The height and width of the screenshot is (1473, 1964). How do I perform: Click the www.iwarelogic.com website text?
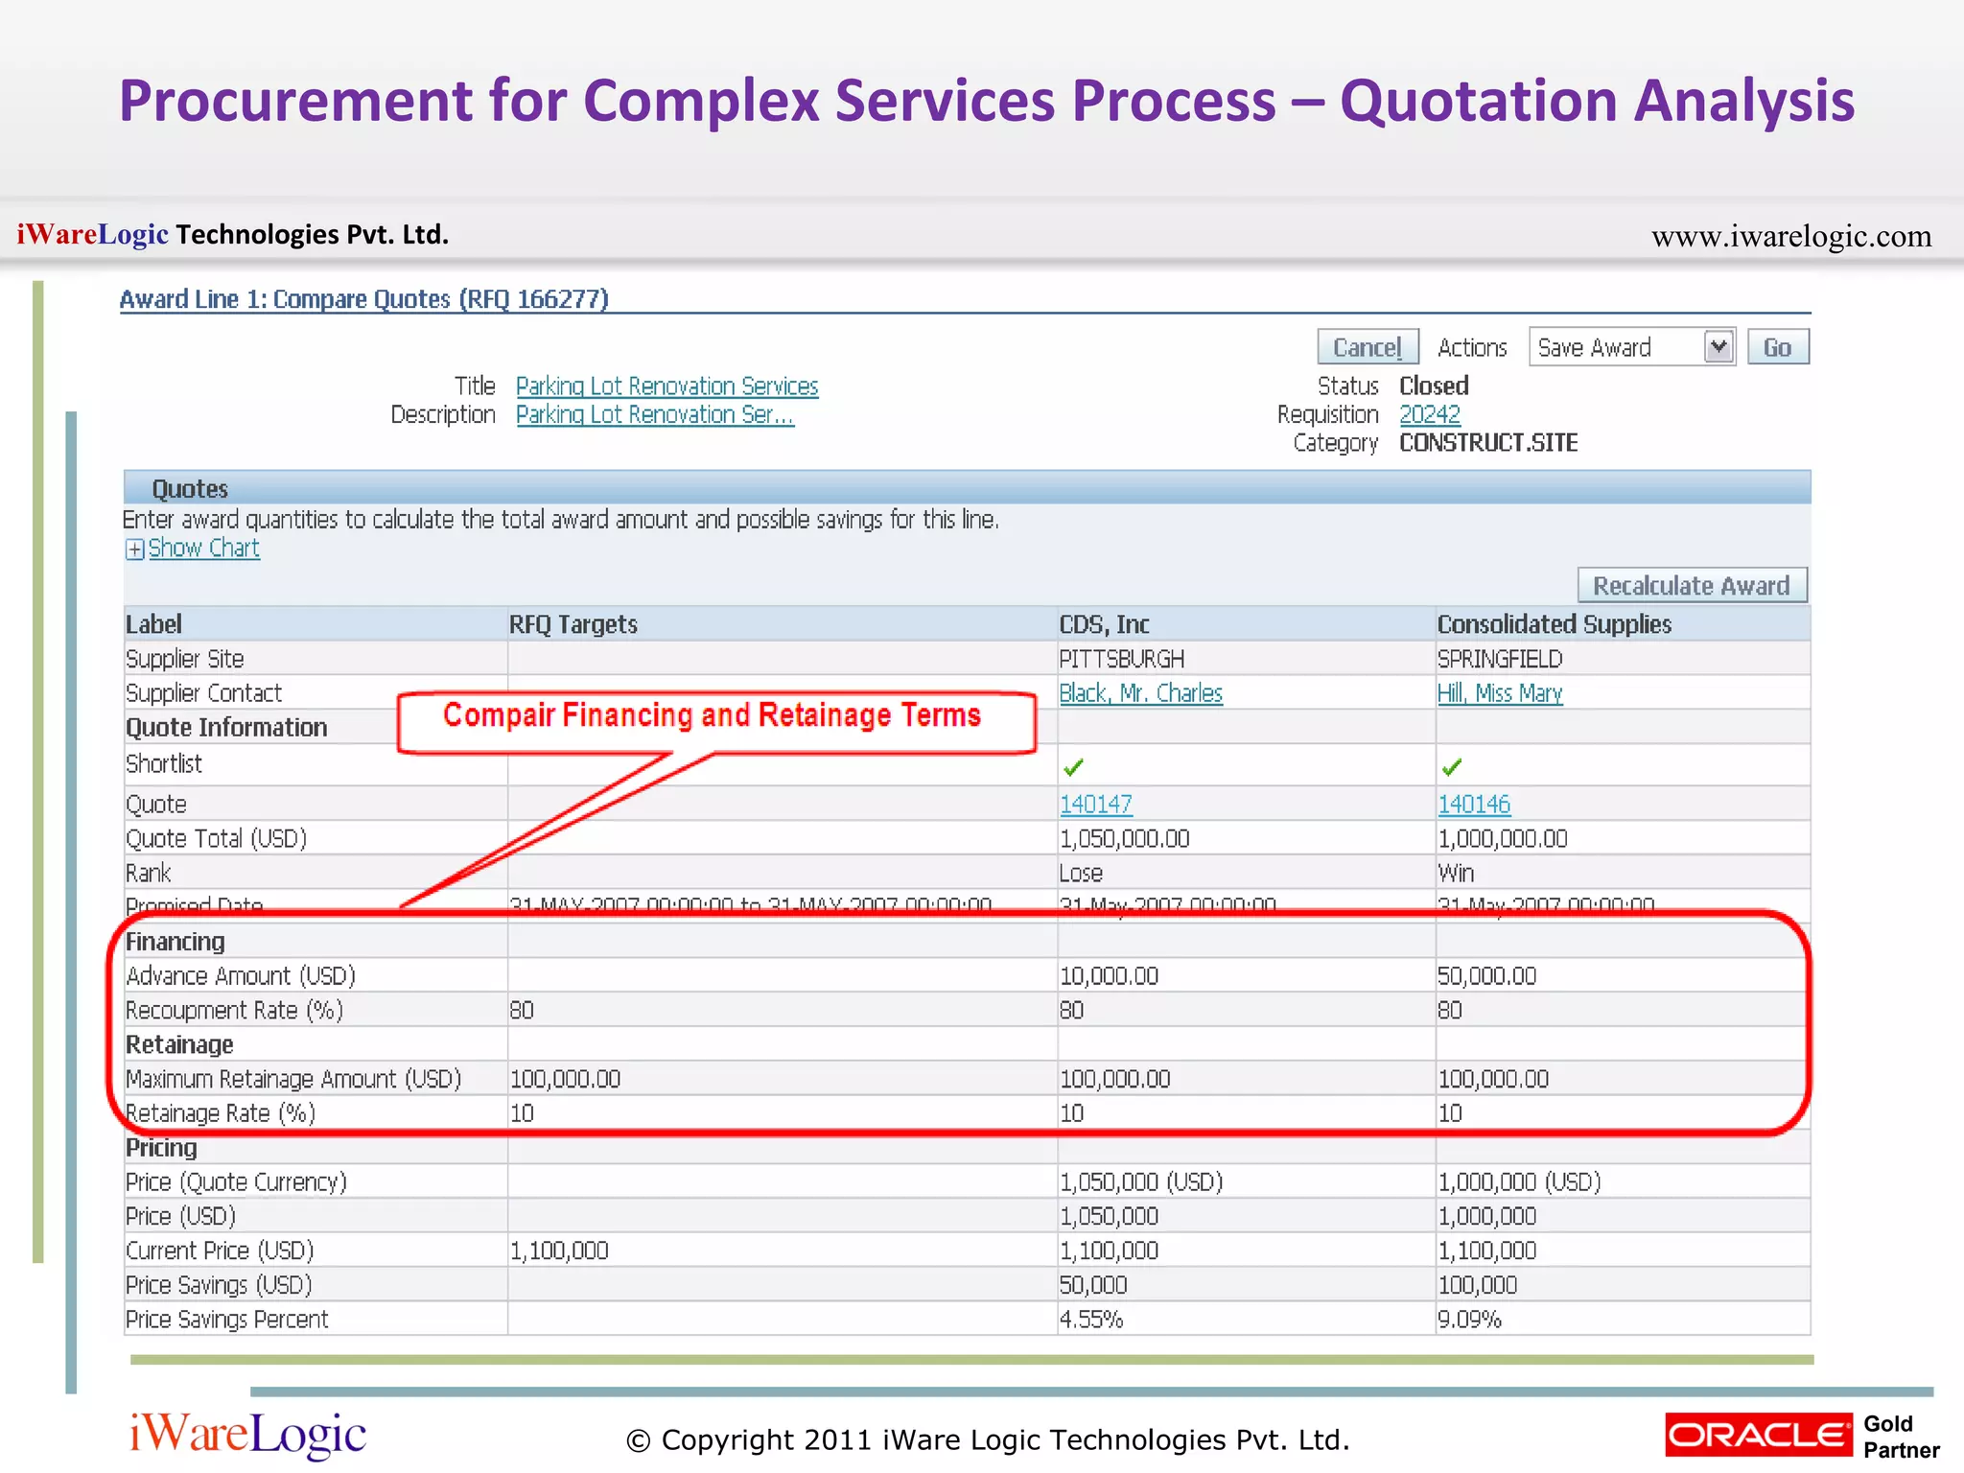coord(1791,235)
